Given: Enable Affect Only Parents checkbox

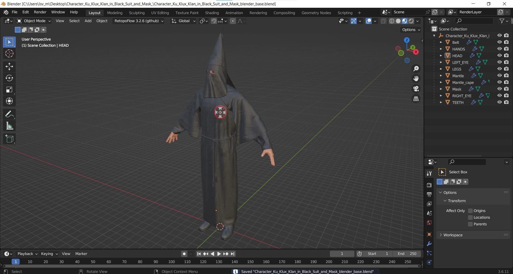Looking at the screenshot, I should pyautogui.click(x=471, y=224).
